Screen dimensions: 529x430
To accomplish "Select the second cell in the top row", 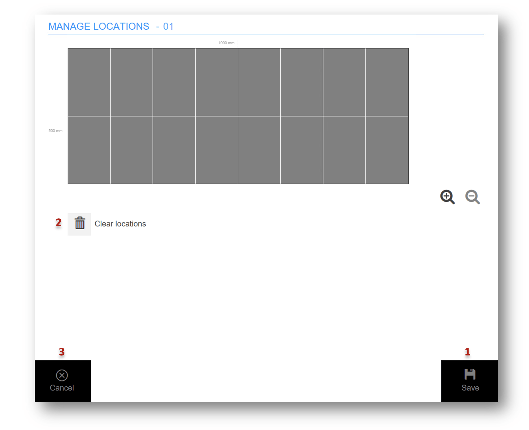I will [x=132, y=82].
